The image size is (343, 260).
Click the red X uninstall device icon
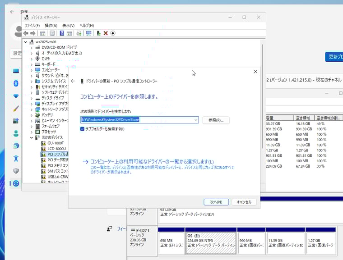pyautogui.click(x=106, y=33)
